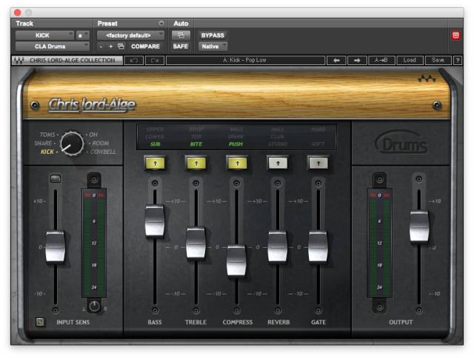The height and width of the screenshot is (358, 474).
Task: Click the Bass fader handle
Action: pyautogui.click(x=155, y=220)
